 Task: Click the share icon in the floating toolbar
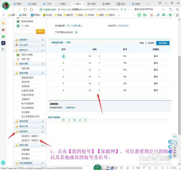[x=80, y=120]
